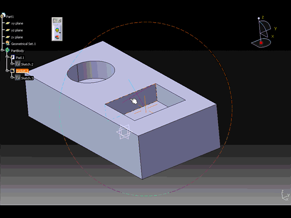Click the Pocket.1 feature icon
The image size is (291, 218).
point(12,71)
